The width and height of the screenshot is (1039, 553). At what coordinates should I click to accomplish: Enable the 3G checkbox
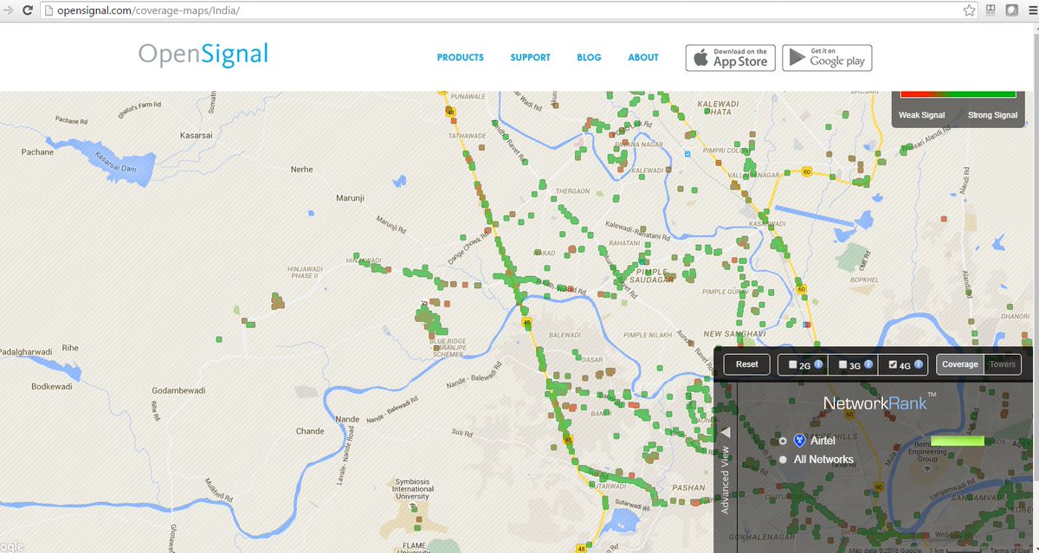pos(842,365)
